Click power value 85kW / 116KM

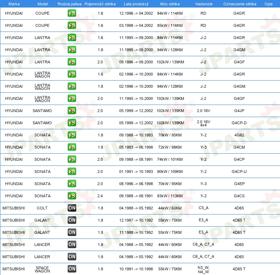click(170, 25)
